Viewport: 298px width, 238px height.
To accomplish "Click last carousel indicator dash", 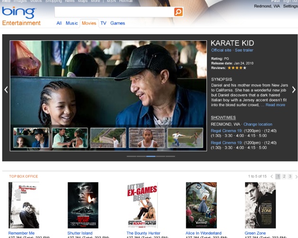I will (x=170, y=157).
